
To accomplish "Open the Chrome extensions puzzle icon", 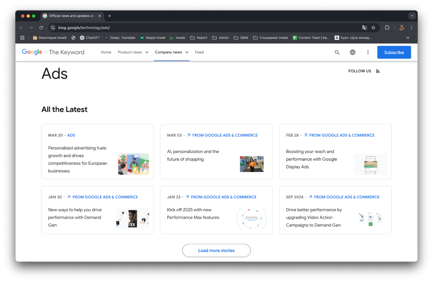I will point(387,27).
